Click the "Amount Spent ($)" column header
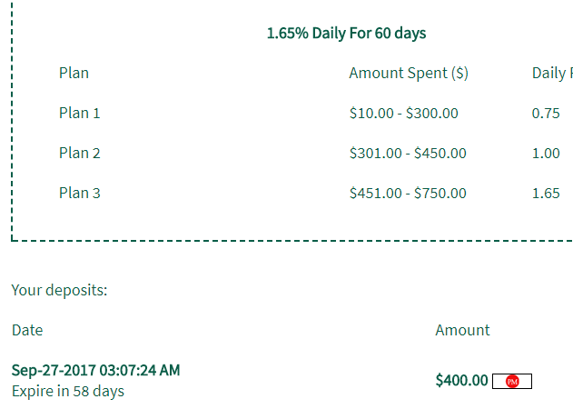The image size is (573, 409). (409, 74)
